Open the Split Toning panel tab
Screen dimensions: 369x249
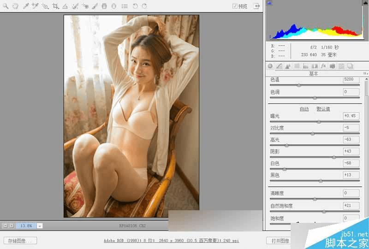pos(305,66)
